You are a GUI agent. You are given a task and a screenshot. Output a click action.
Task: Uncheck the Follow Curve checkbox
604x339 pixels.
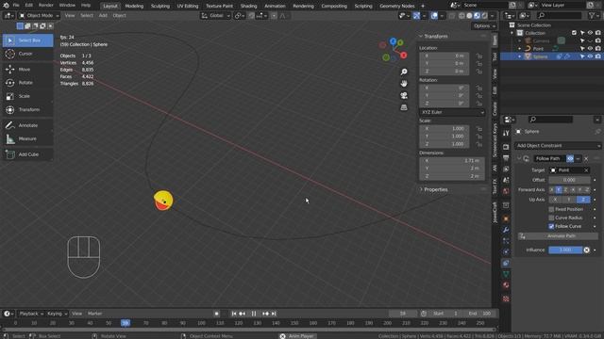click(x=551, y=226)
